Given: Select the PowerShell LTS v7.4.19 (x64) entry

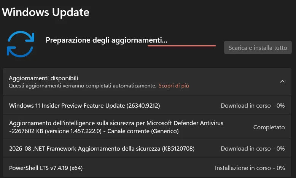Looking at the screenshot, I should [x=147, y=168].
